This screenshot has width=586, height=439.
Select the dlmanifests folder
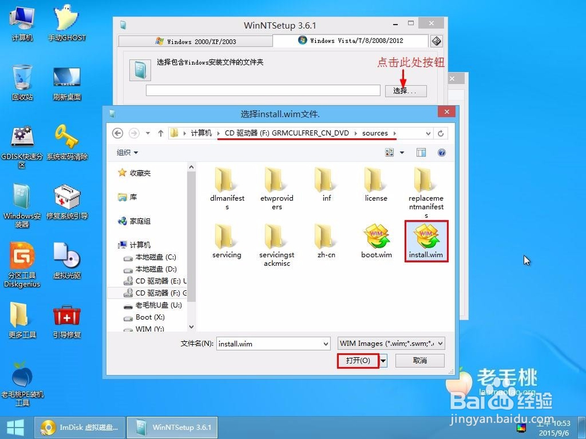pyautogui.click(x=227, y=188)
